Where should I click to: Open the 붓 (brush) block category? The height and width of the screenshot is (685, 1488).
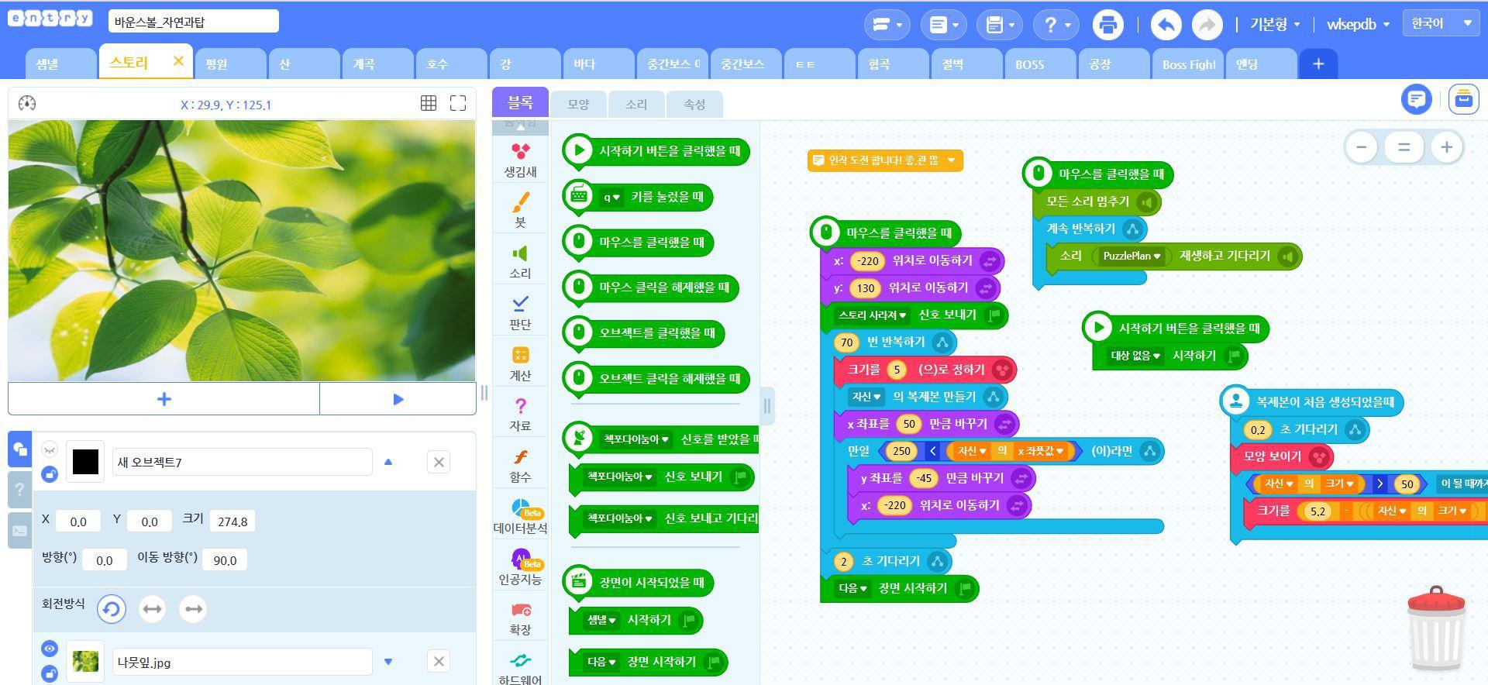(x=520, y=209)
